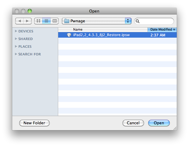Click into the search field

tap(154, 21)
